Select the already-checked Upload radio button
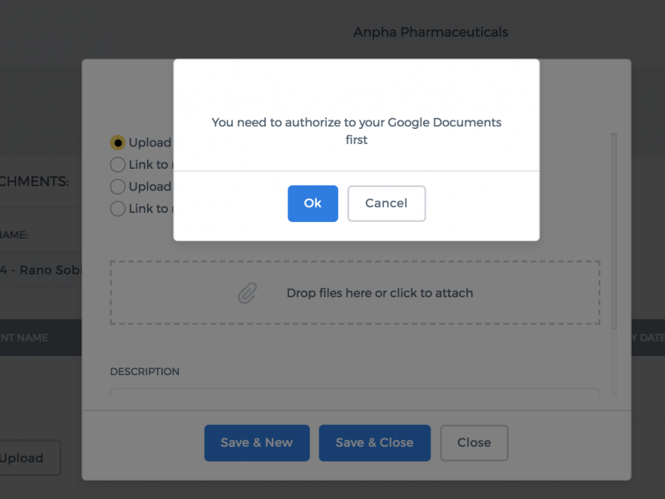Screen dimensions: 665x499 coord(117,142)
